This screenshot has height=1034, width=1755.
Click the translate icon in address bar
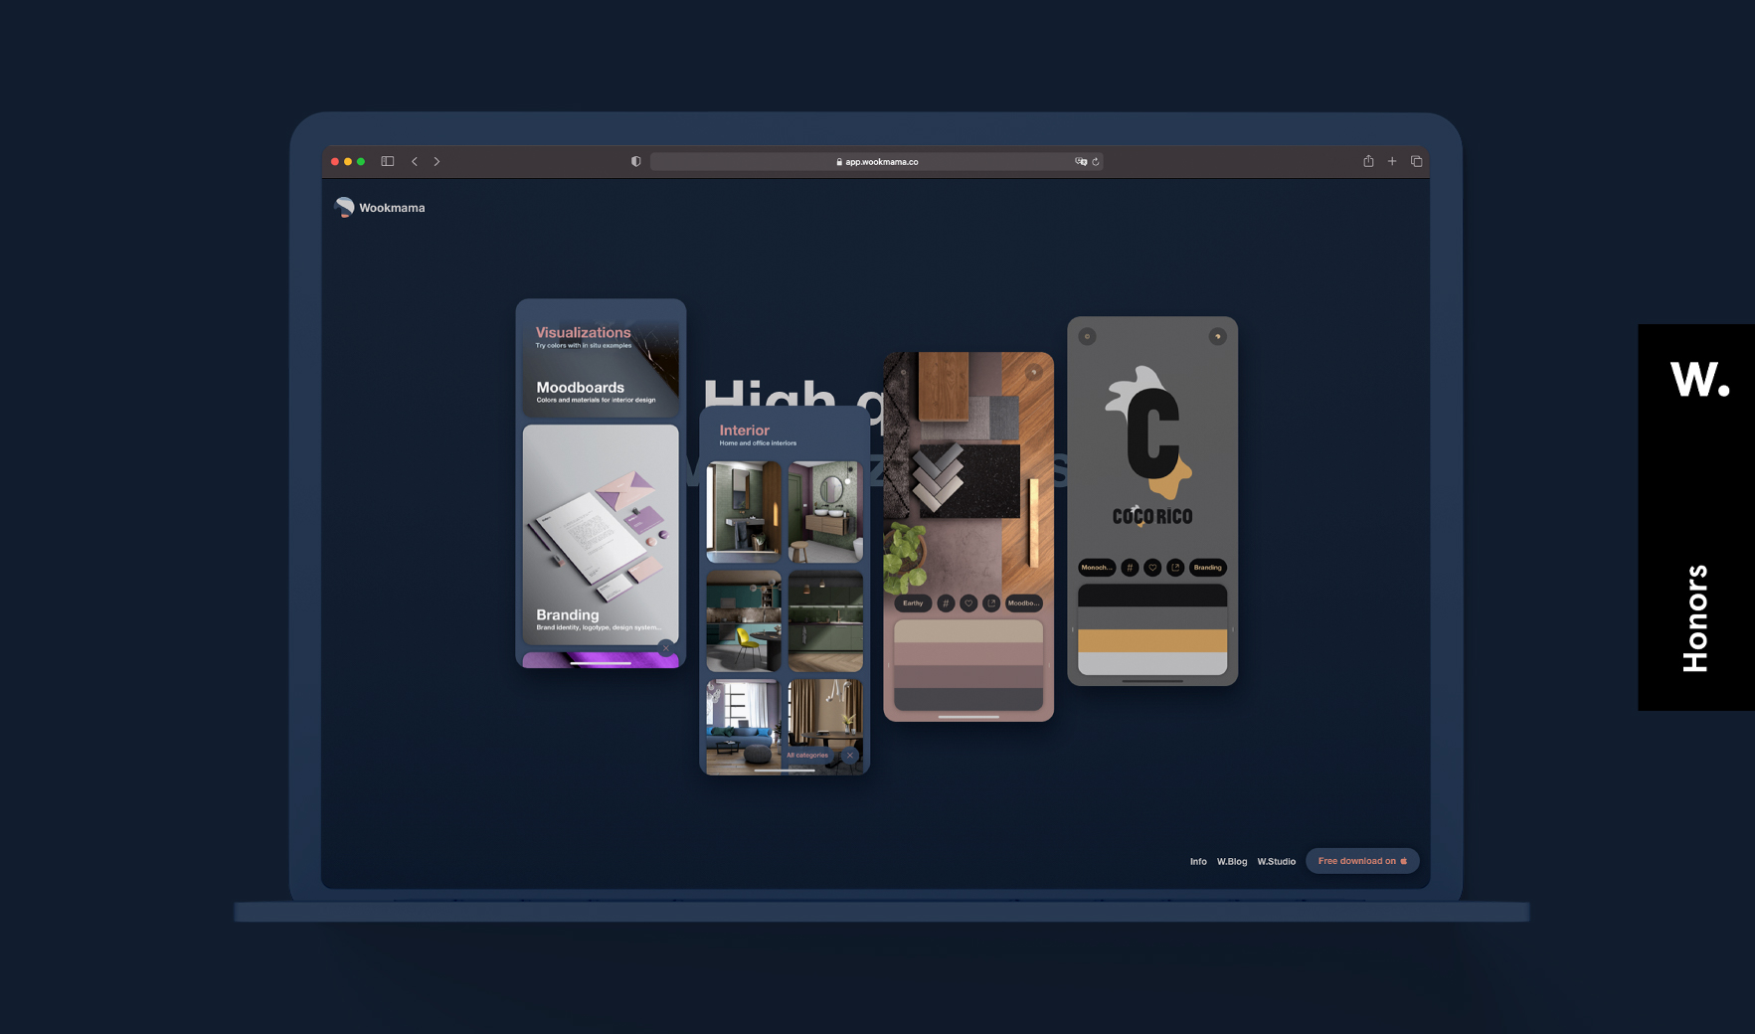coord(1081,162)
